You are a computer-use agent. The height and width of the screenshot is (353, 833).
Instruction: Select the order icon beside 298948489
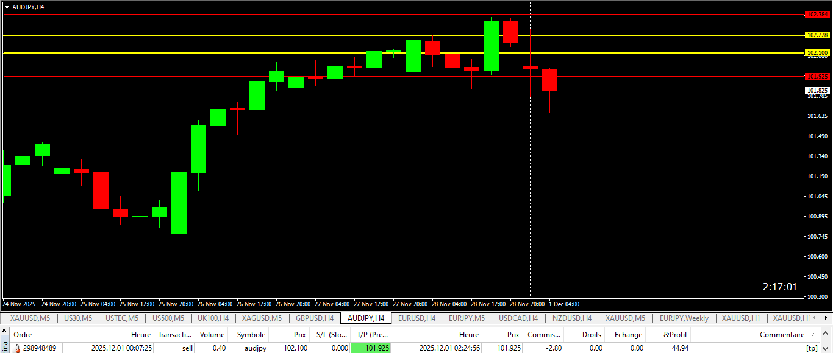coord(16,348)
